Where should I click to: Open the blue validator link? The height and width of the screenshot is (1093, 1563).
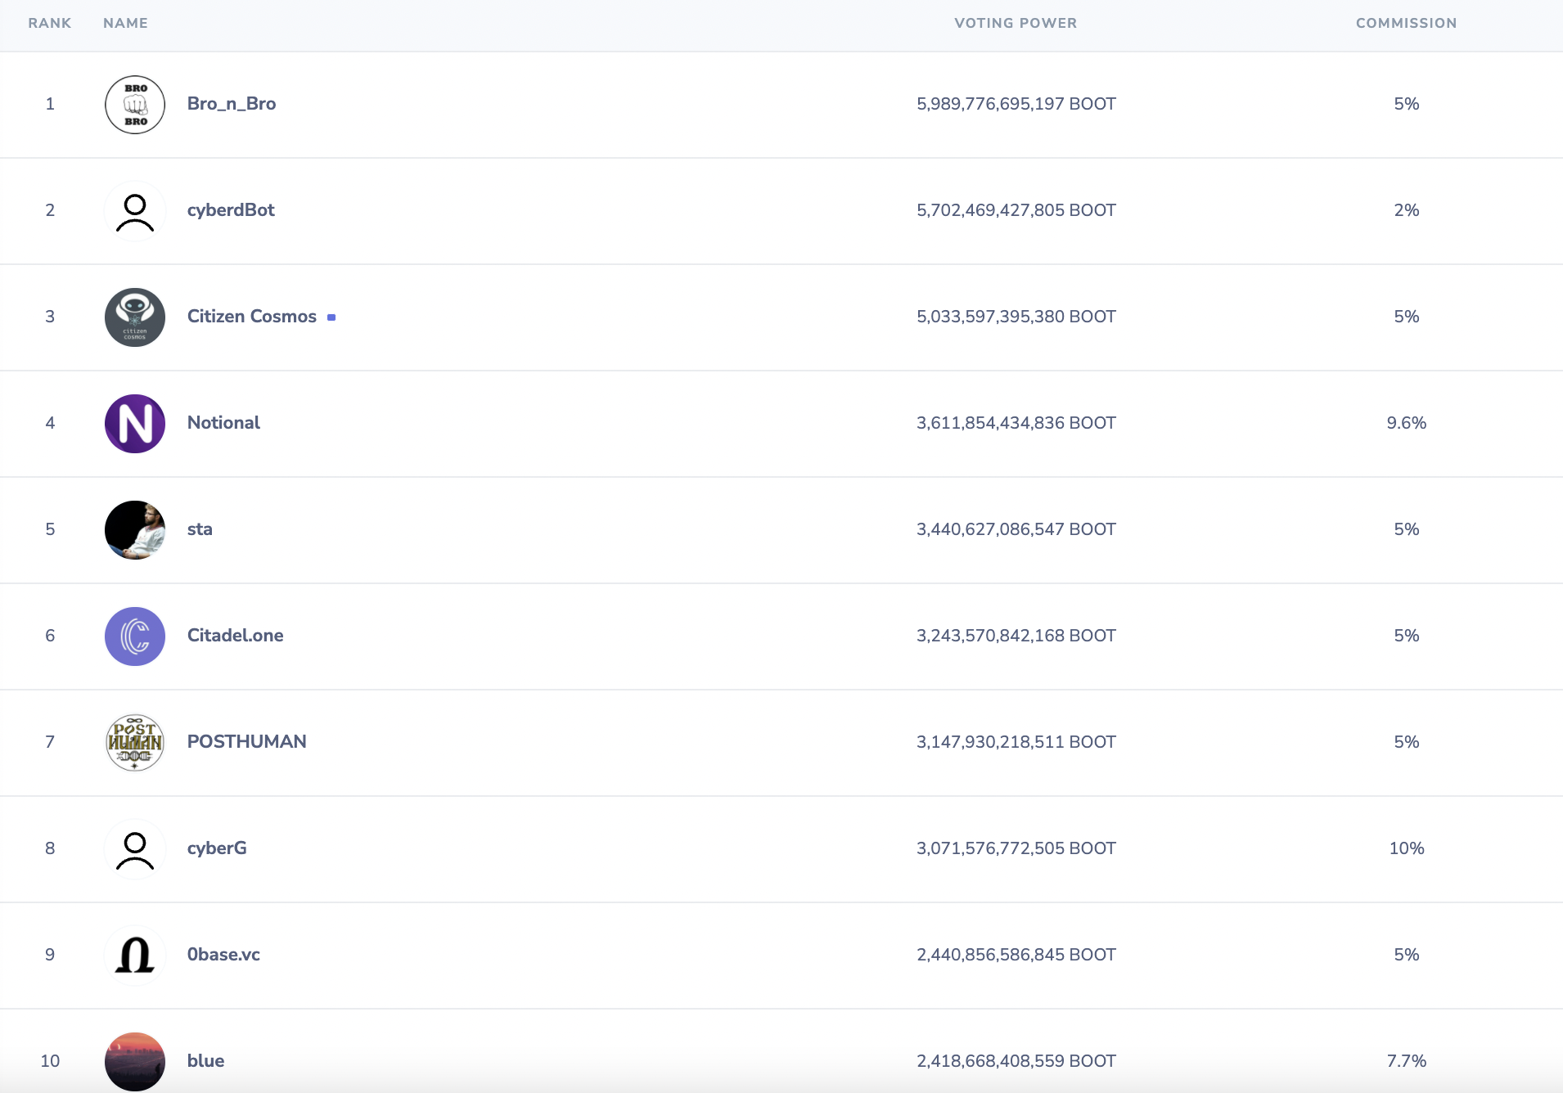[x=205, y=1061]
